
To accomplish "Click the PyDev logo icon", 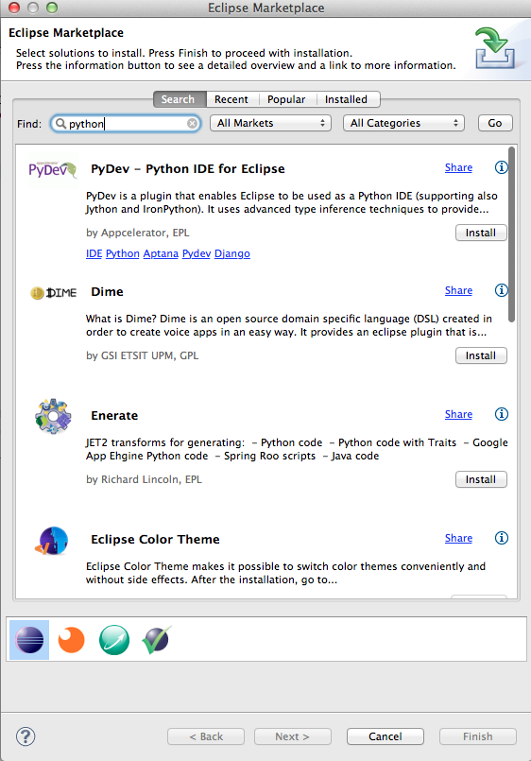I will point(52,169).
